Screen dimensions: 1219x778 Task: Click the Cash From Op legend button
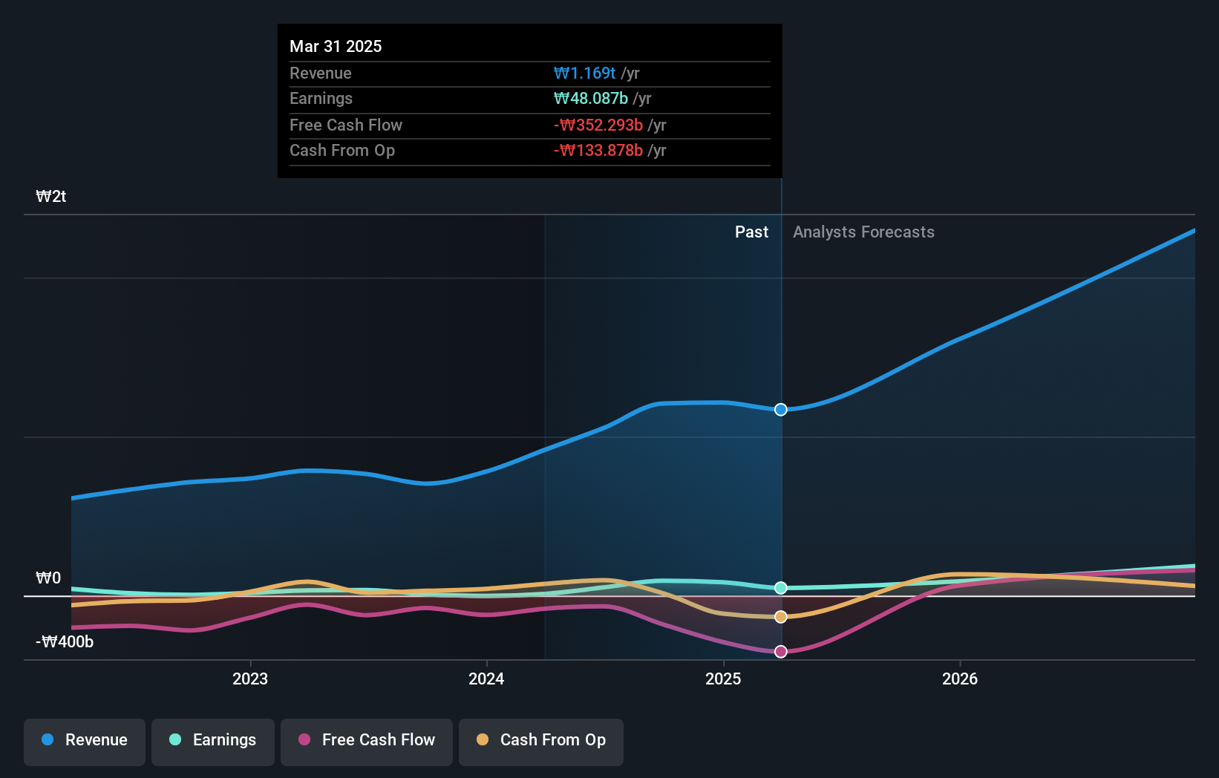coord(541,740)
